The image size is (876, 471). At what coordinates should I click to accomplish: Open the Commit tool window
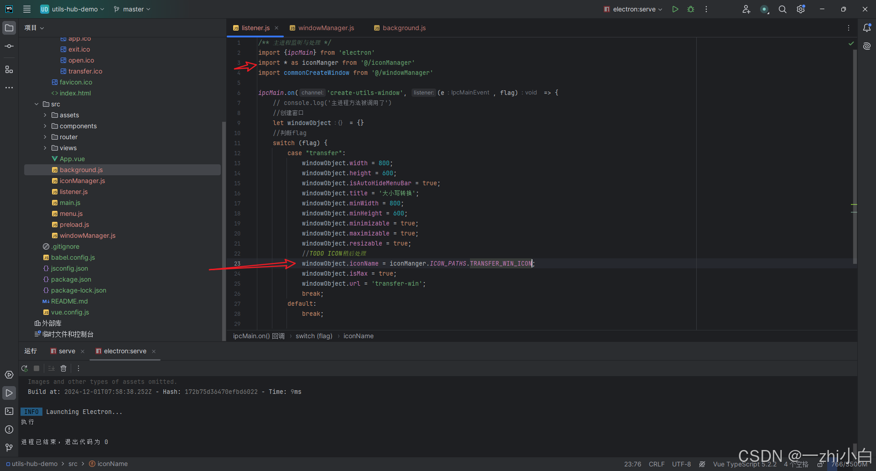9,46
